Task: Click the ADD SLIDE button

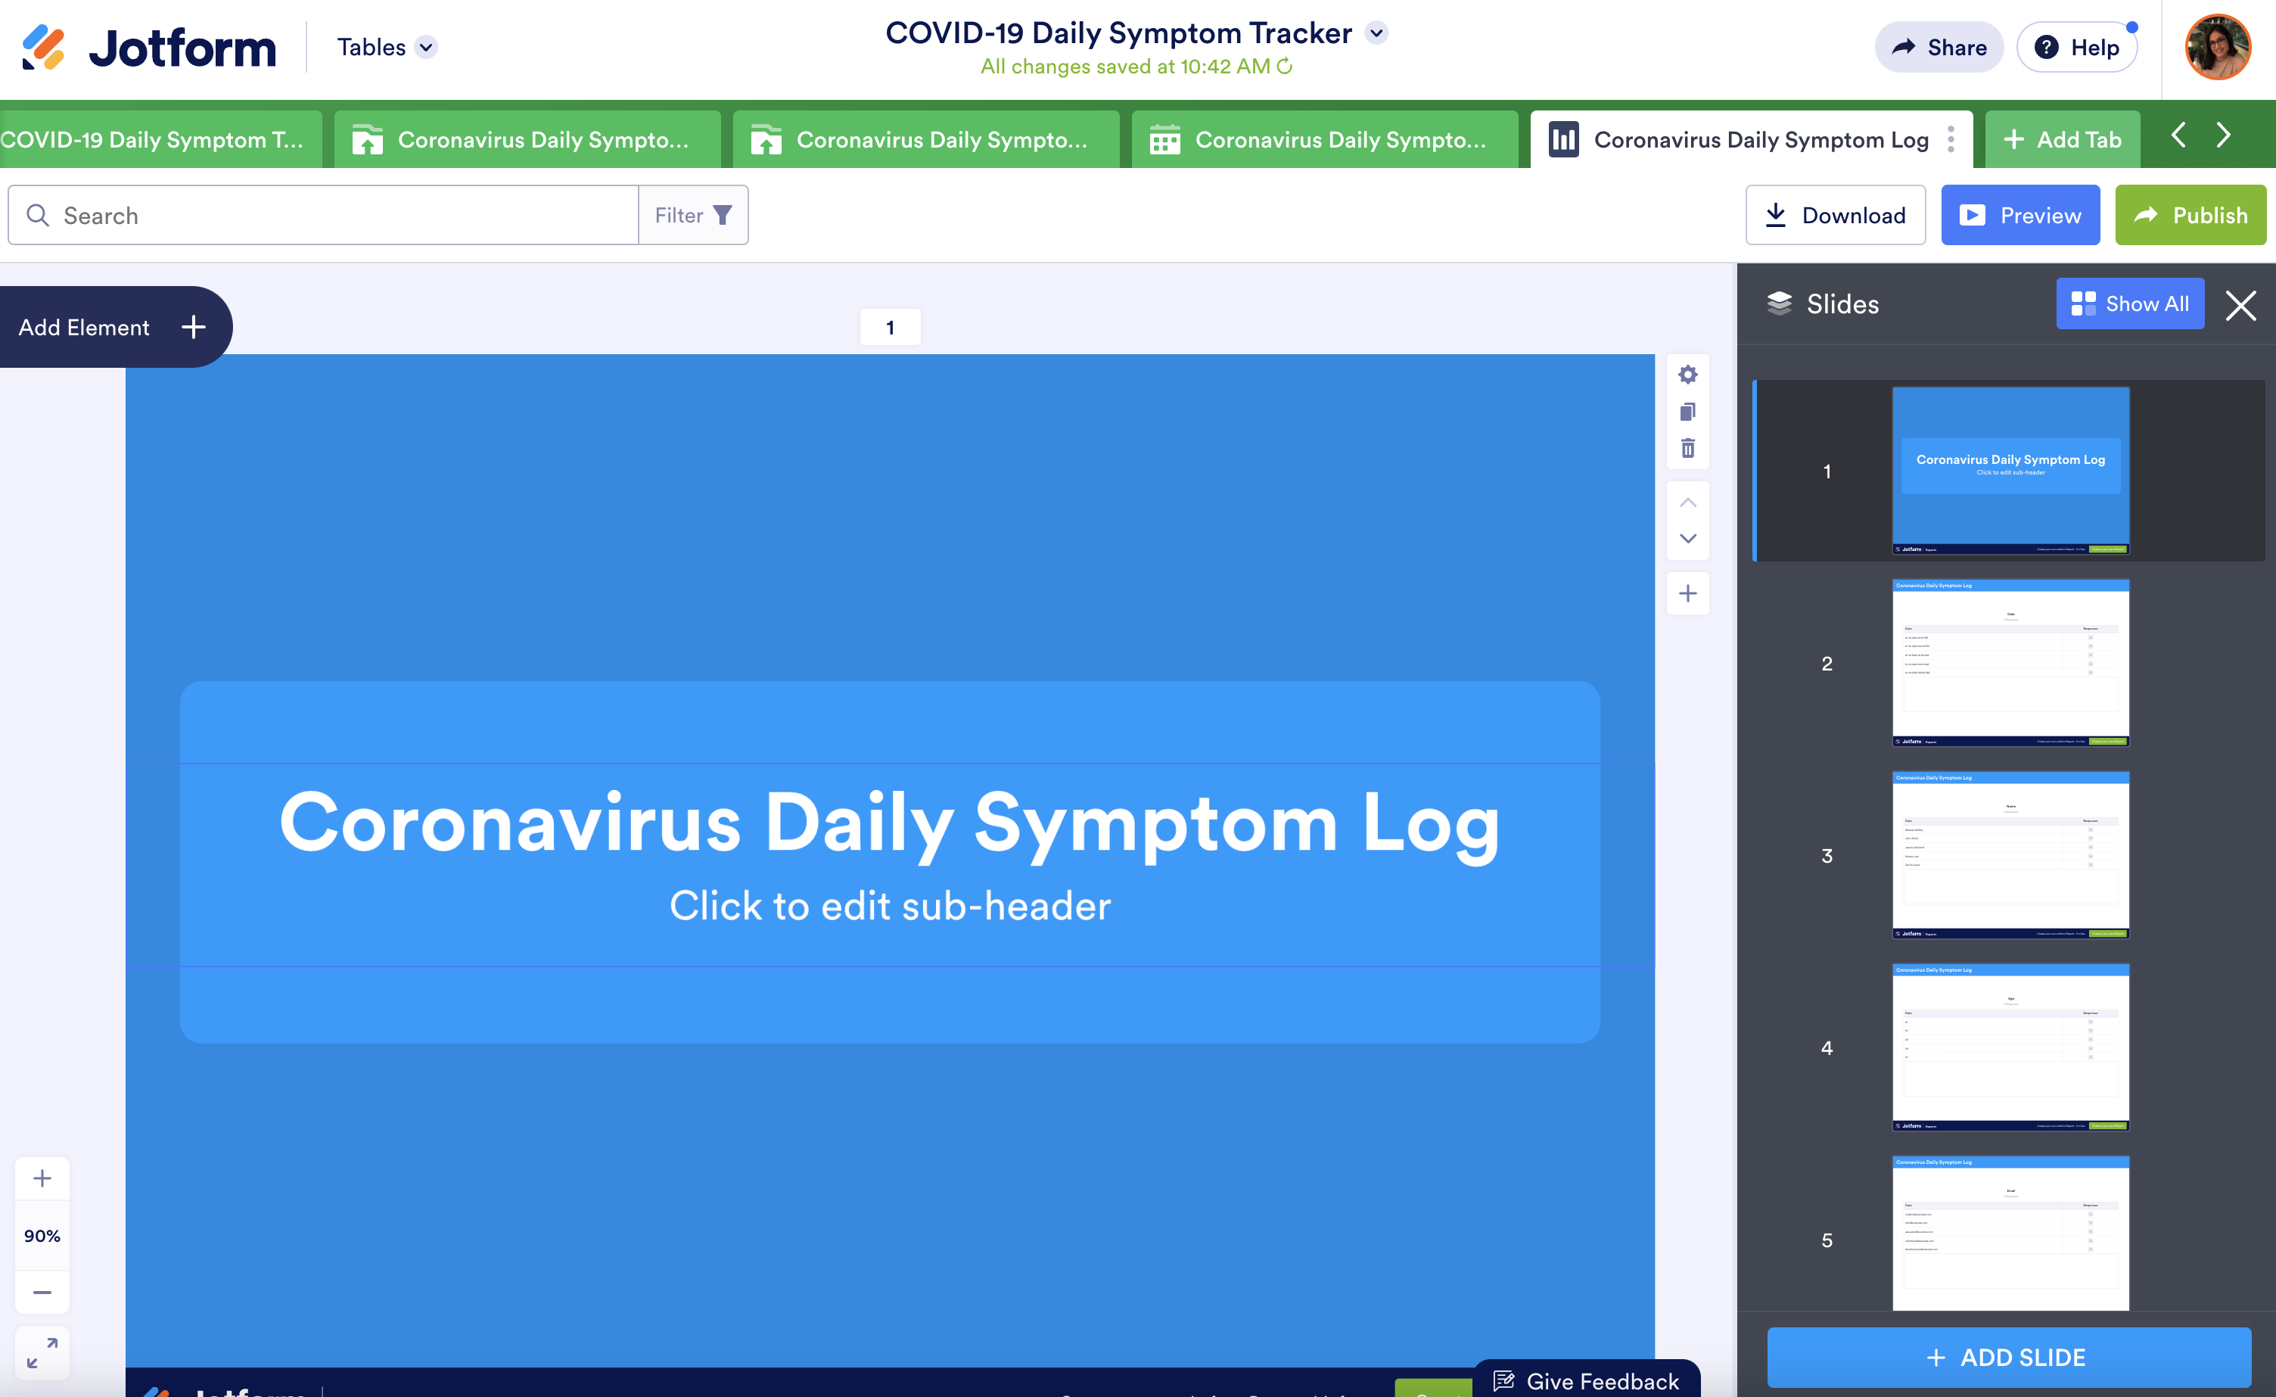Action: [x=2008, y=1356]
